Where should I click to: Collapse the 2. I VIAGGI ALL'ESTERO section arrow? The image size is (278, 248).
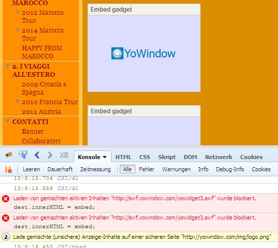point(7,66)
